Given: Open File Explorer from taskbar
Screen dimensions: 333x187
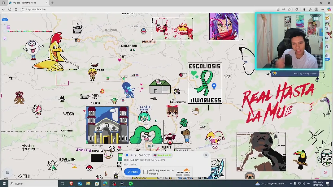Looking at the screenshot, I should coord(88,184).
